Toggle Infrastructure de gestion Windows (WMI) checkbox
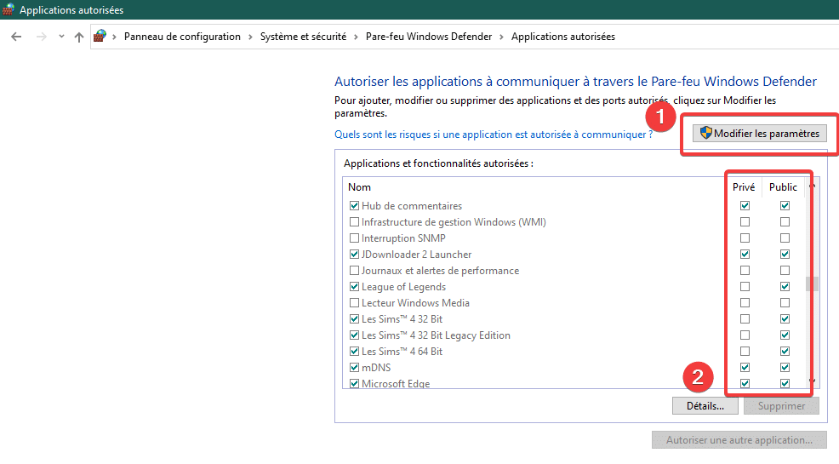 354,221
